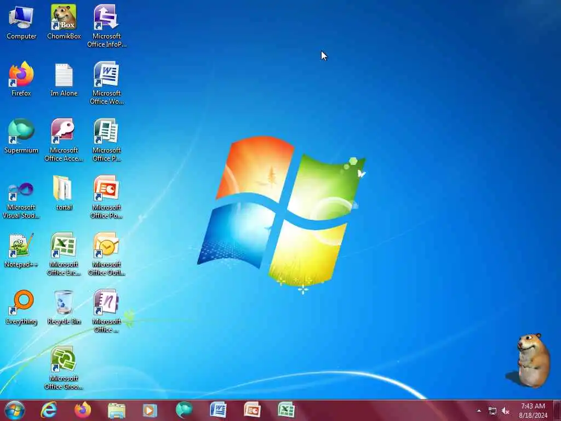Open the Windows Start menu

(15, 410)
